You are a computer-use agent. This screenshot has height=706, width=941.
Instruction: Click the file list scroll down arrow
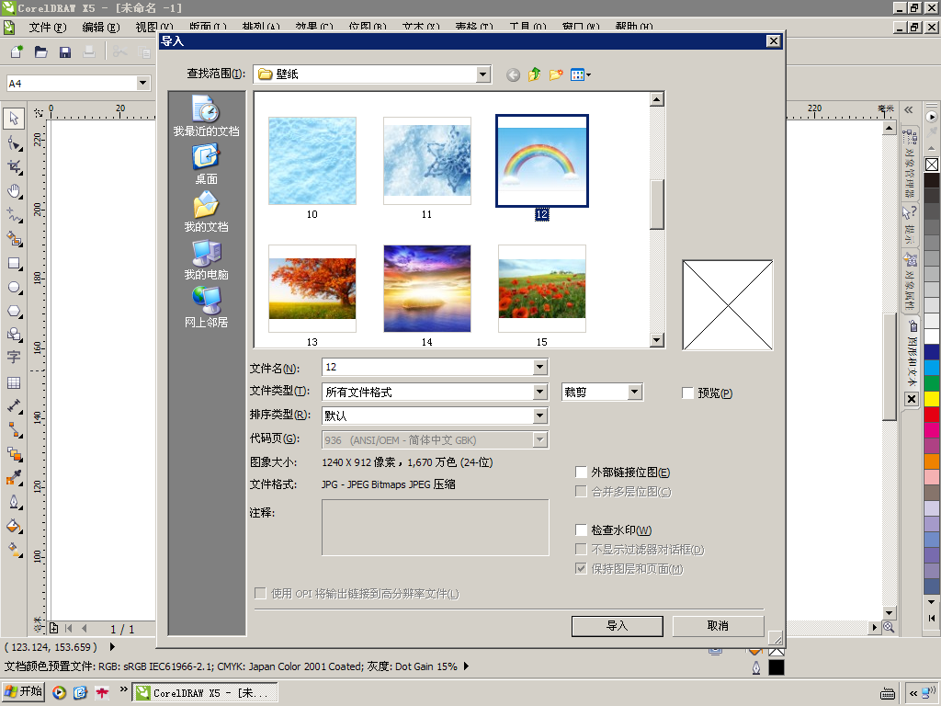click(x=656, y=340)
